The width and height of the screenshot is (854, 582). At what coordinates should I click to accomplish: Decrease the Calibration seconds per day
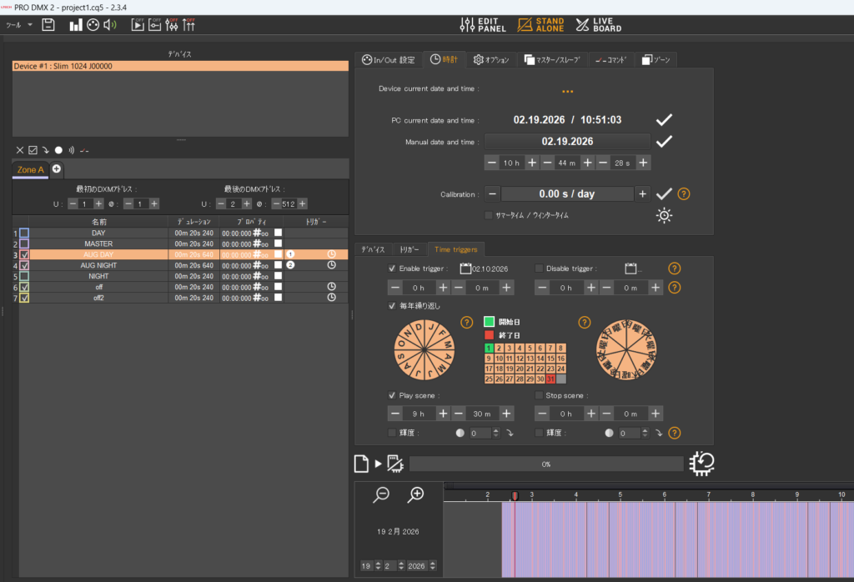click(492, 193)
